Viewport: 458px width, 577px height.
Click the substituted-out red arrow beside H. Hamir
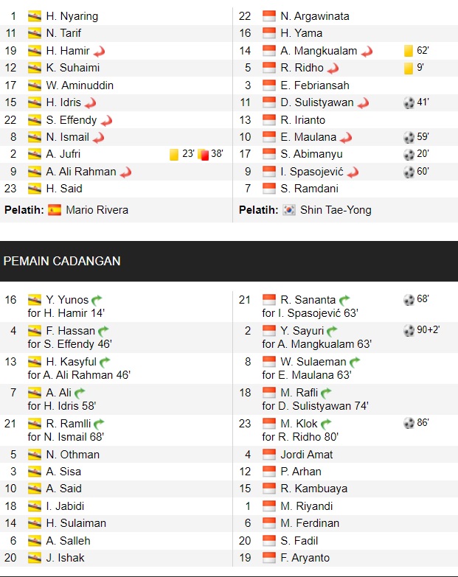point(99,51)
